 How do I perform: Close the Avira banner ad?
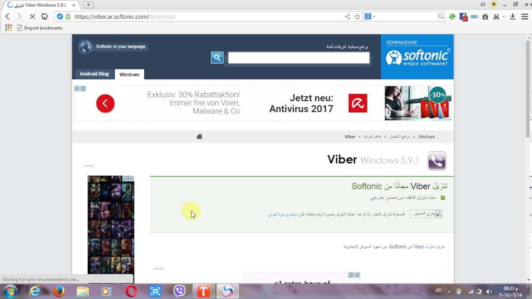point(77,88)
